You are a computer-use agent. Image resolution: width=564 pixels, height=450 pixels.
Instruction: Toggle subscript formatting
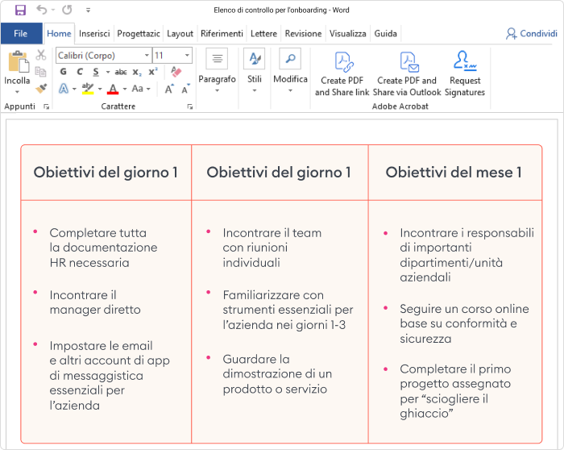(x=137, y=72)
